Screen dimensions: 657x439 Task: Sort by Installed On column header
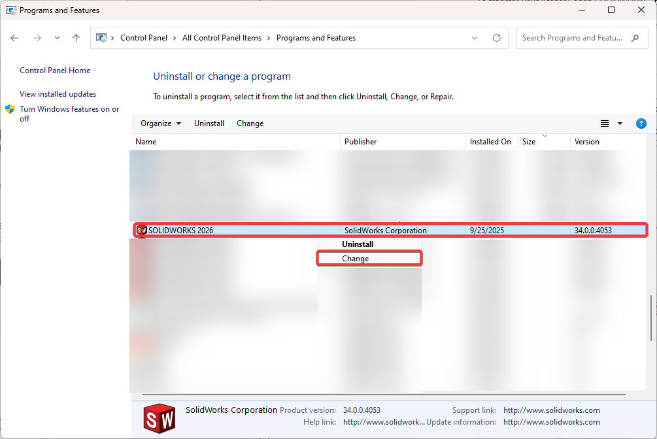[492, 142]
